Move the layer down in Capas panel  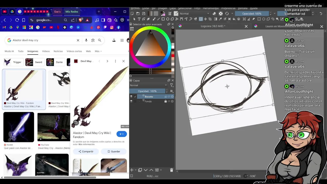pos(146,170)
